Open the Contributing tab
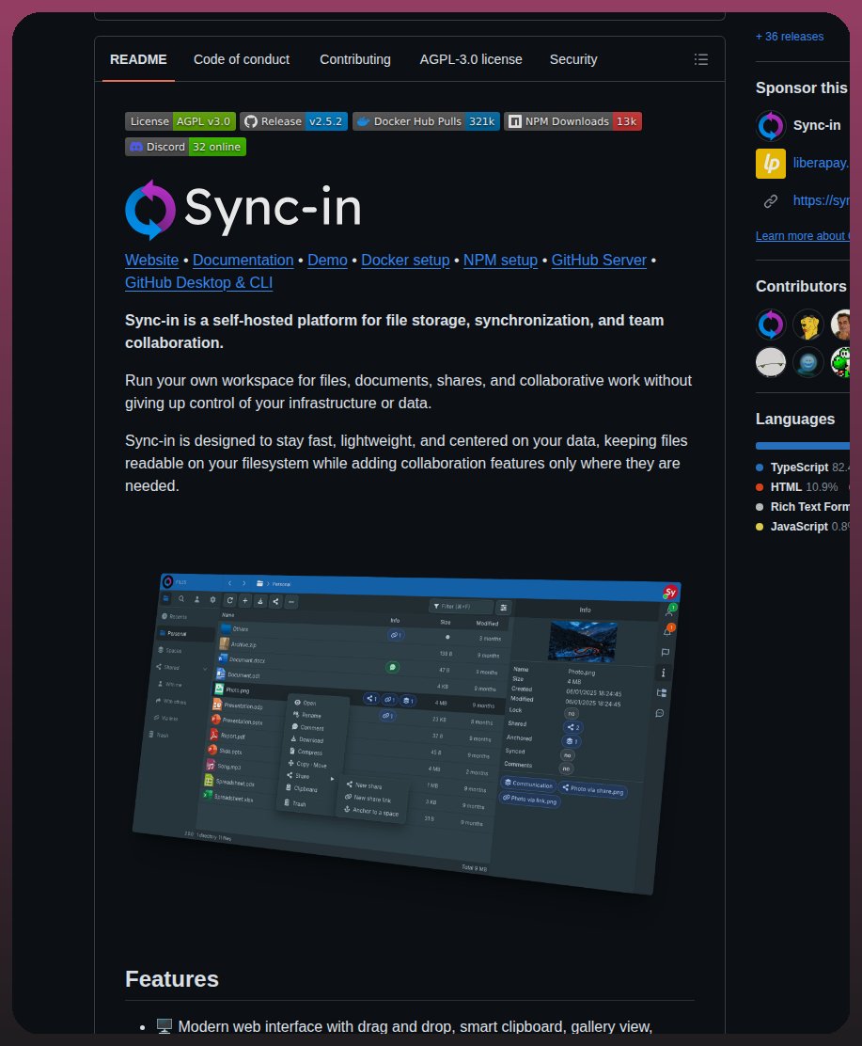The width and height of the screenshot is (862, 1046). (354, 59)
